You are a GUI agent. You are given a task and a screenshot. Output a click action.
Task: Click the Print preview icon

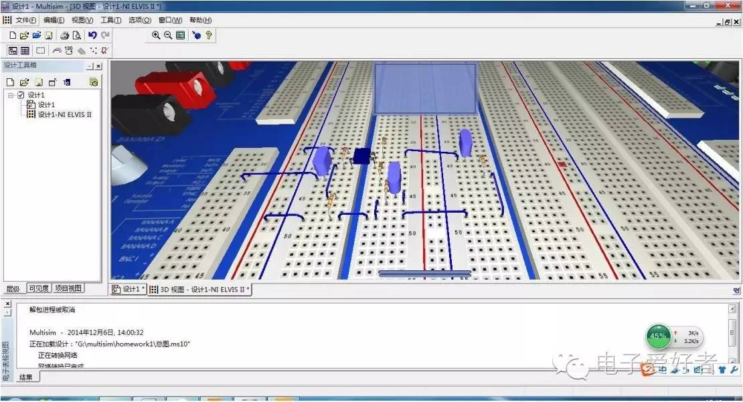77,35
